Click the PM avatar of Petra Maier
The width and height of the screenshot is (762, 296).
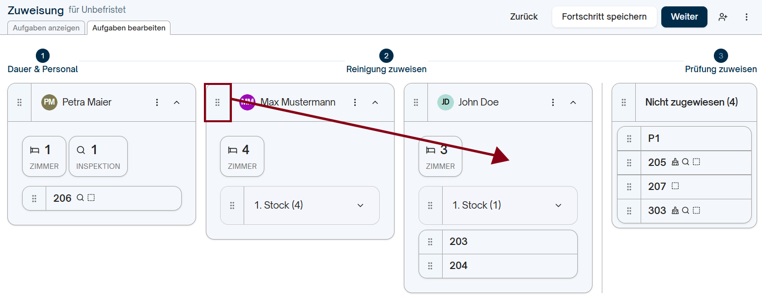pyautogui.click(x=50, y=102)
